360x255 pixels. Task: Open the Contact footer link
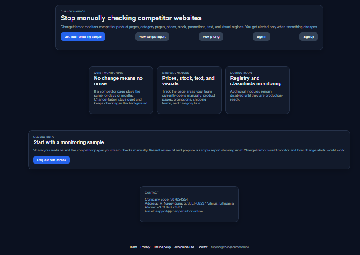tap(202, 247)
